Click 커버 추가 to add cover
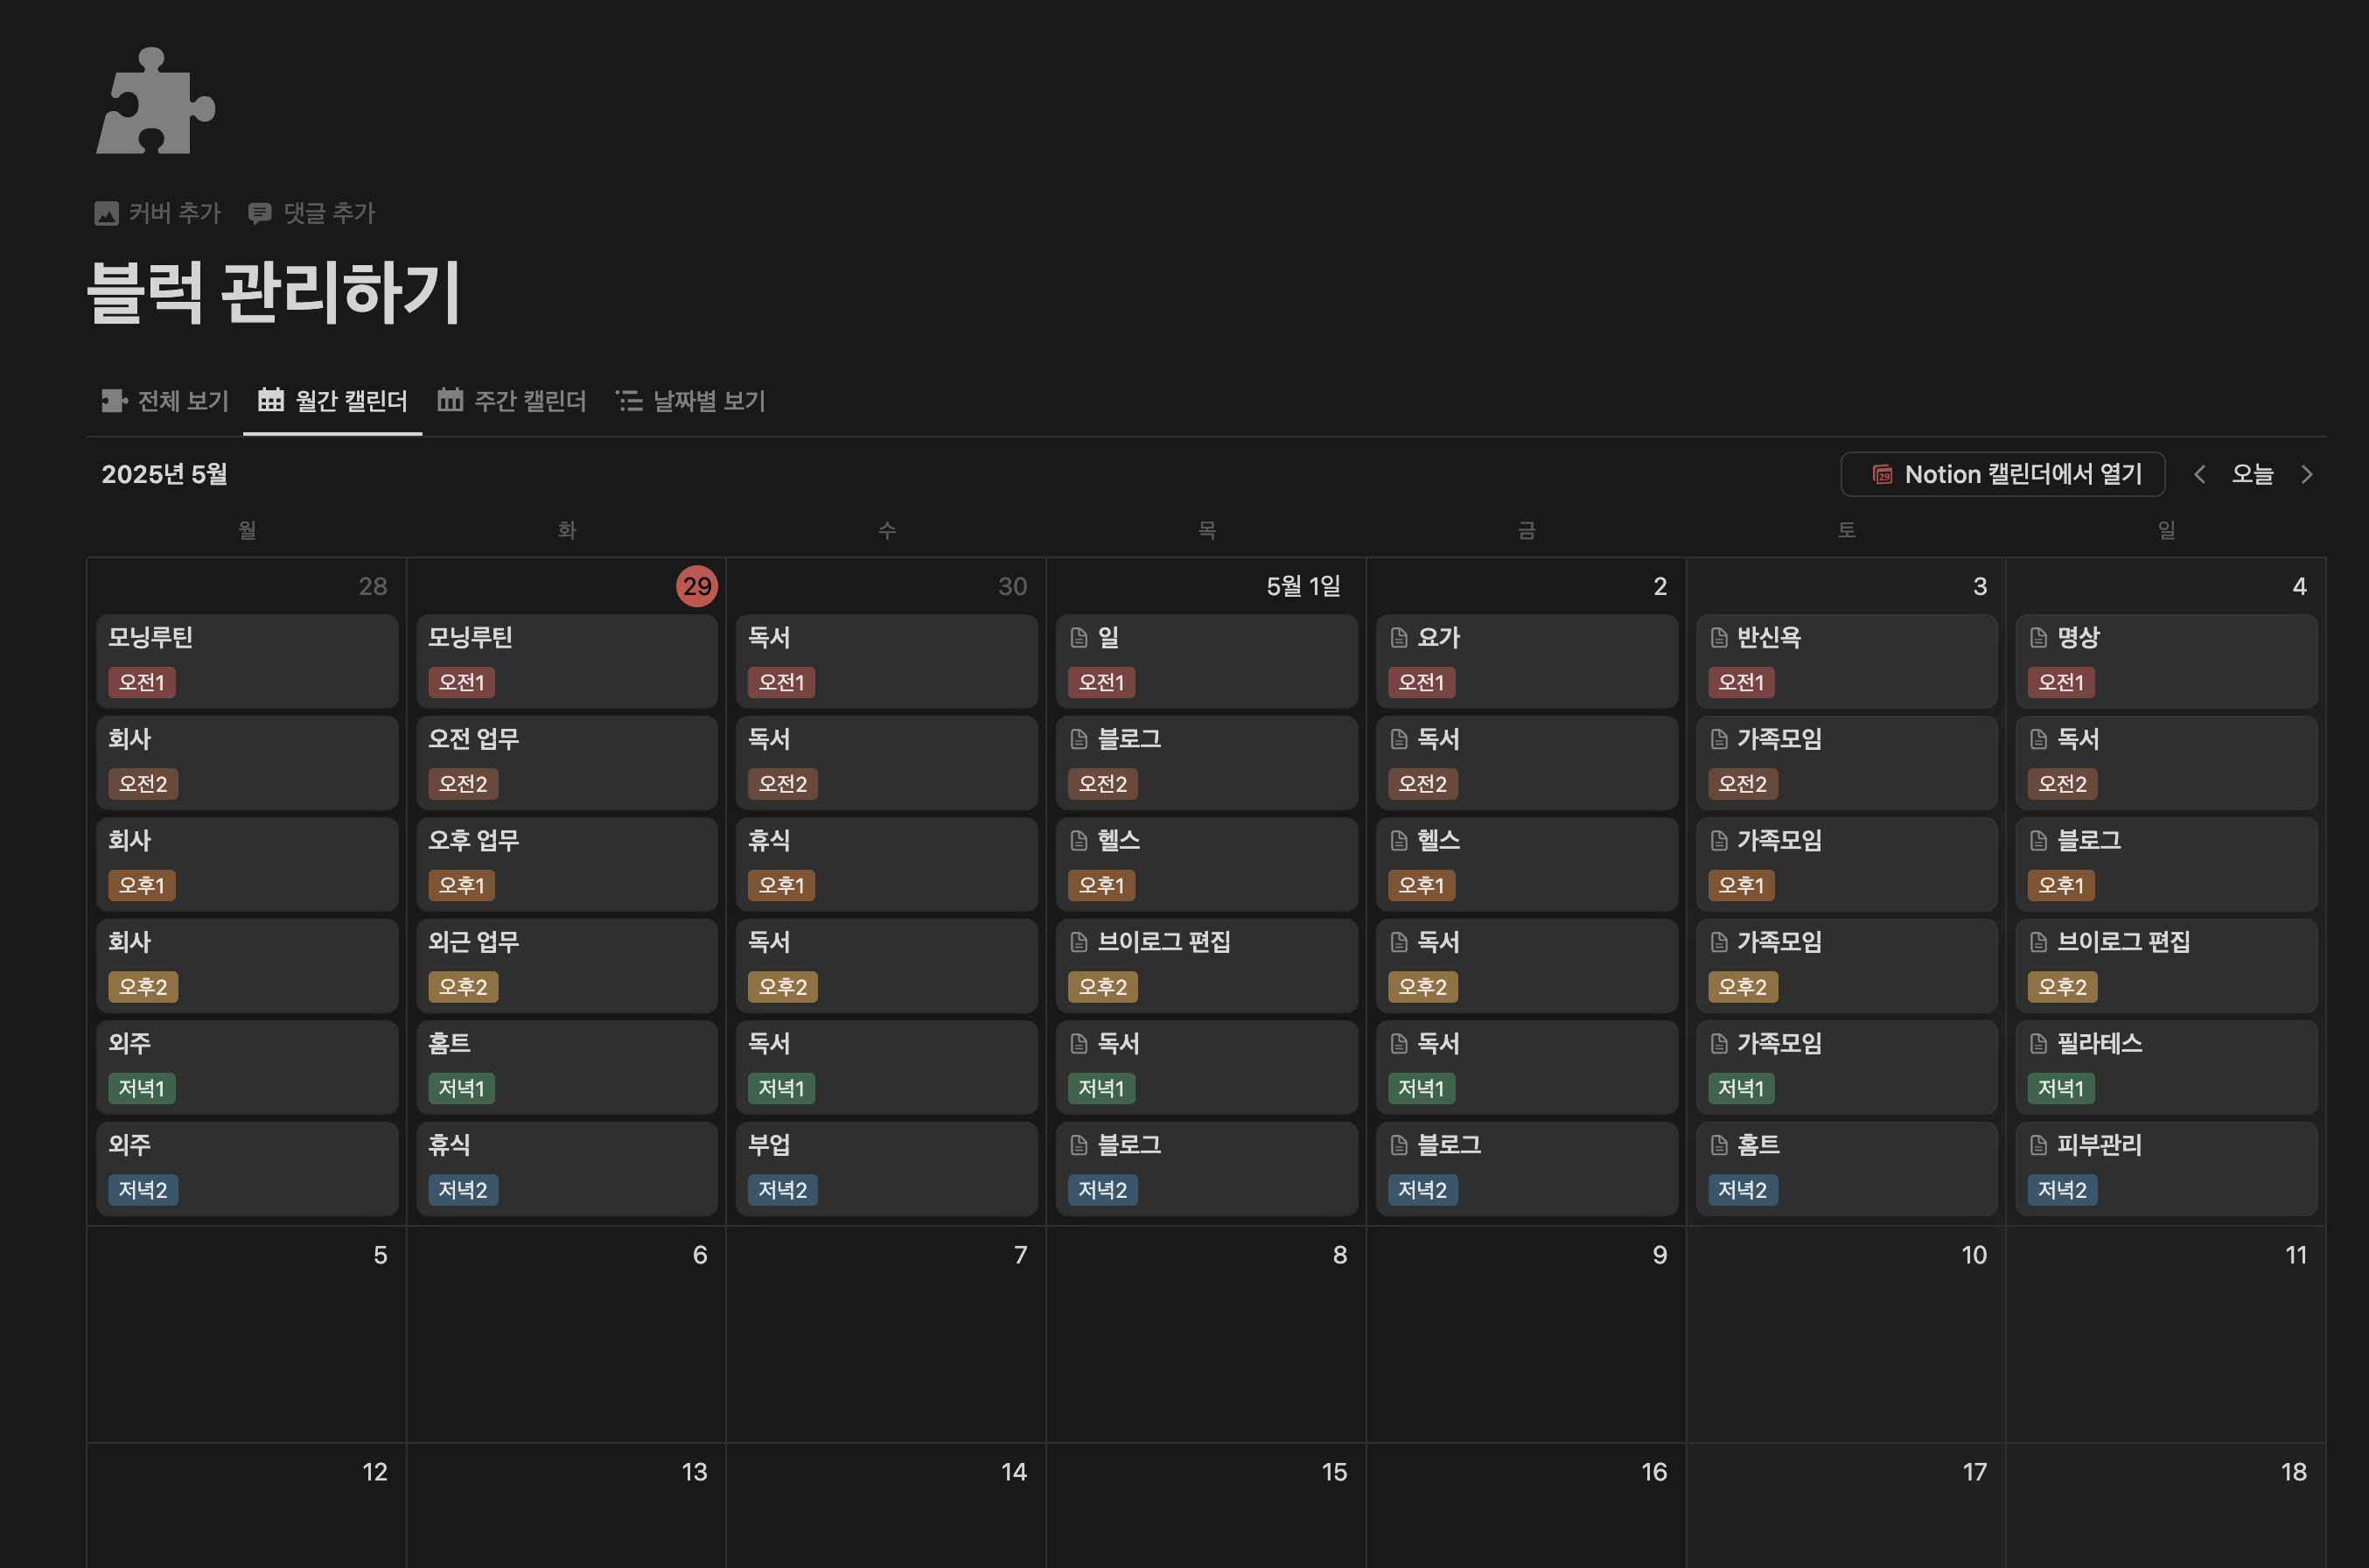Viewport: 2369px width, 1568px height. point(158,213)
